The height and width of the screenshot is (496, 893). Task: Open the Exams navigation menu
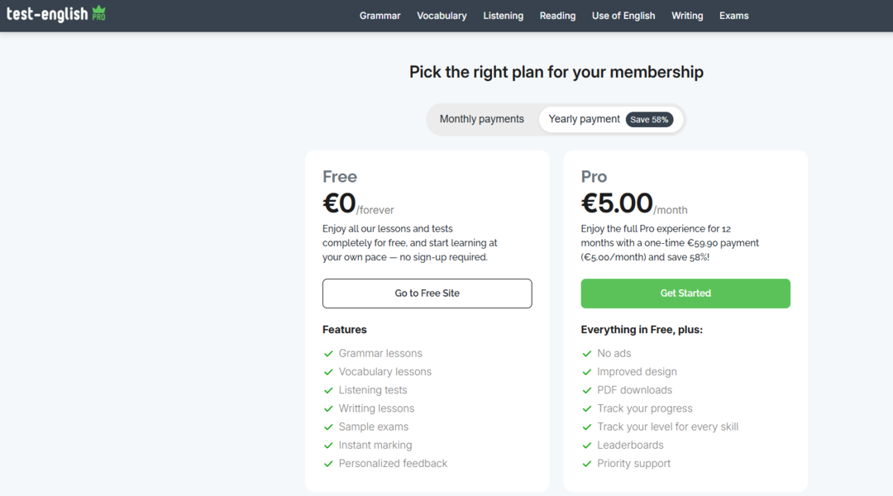click(733, 16)
